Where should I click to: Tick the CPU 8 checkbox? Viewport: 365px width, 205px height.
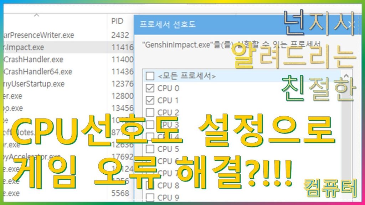[150, 185]
